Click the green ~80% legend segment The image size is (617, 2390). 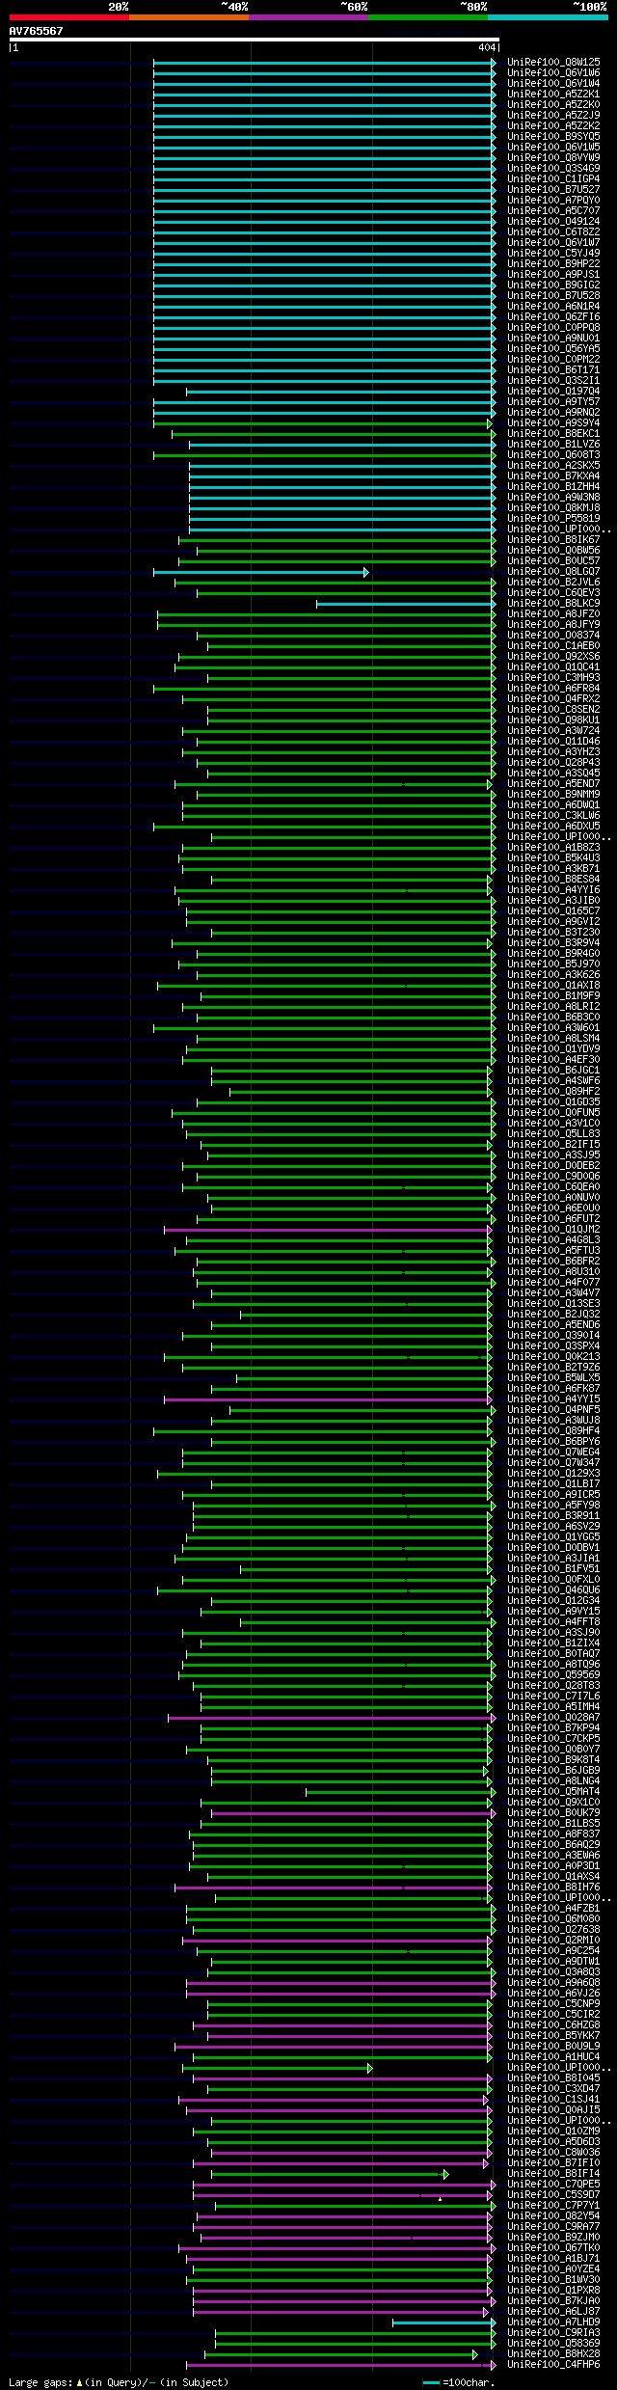427,16
